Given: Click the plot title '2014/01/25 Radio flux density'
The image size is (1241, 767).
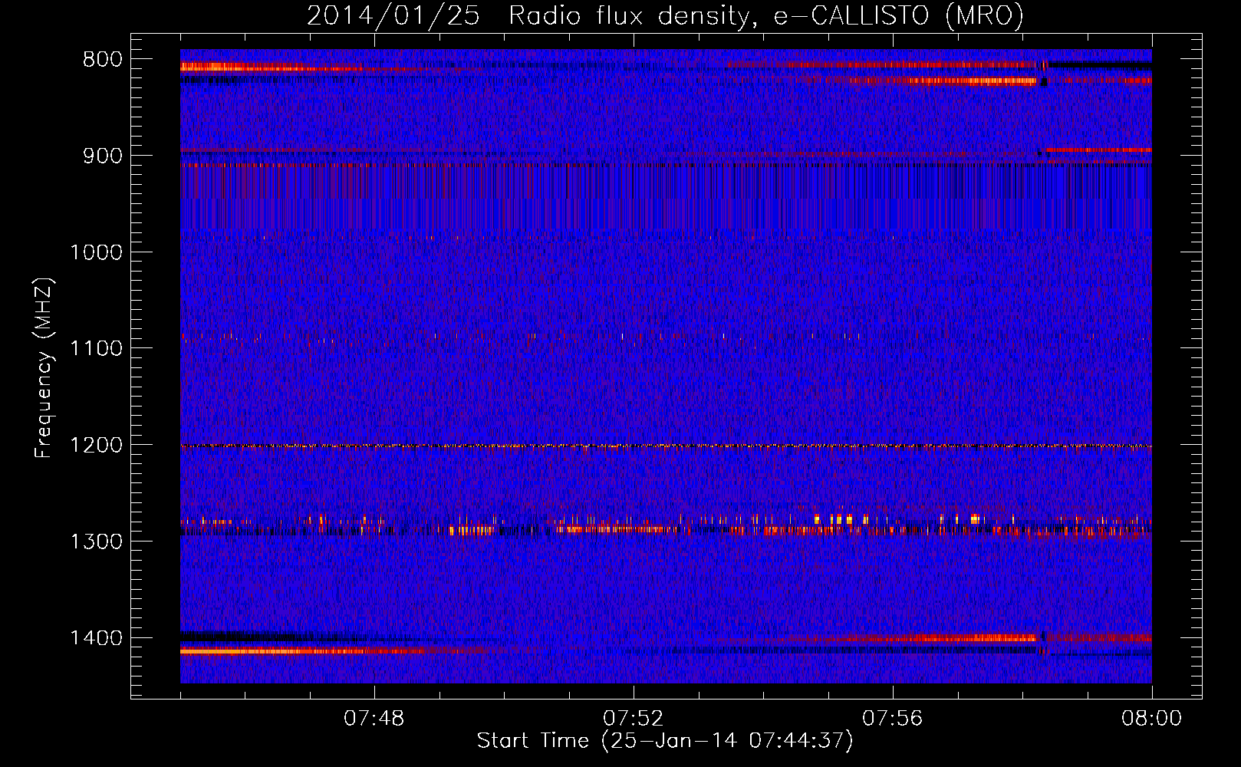Looking at the screenshot, I should [x=665, y=16].
